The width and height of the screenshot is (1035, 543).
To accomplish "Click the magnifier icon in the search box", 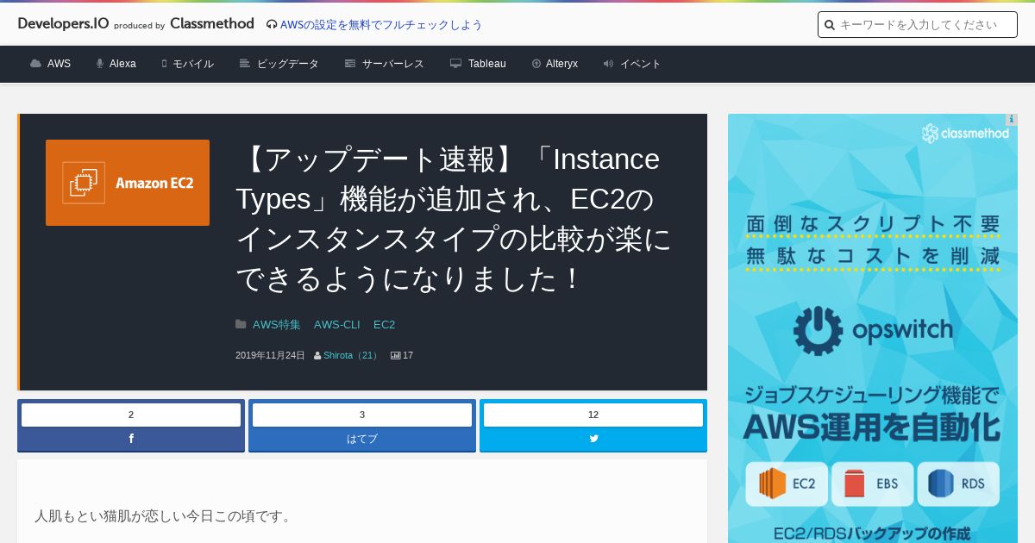I will pyautogui.click(x=830, y=25).
